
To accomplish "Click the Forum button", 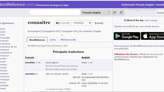I will [160, 13].
